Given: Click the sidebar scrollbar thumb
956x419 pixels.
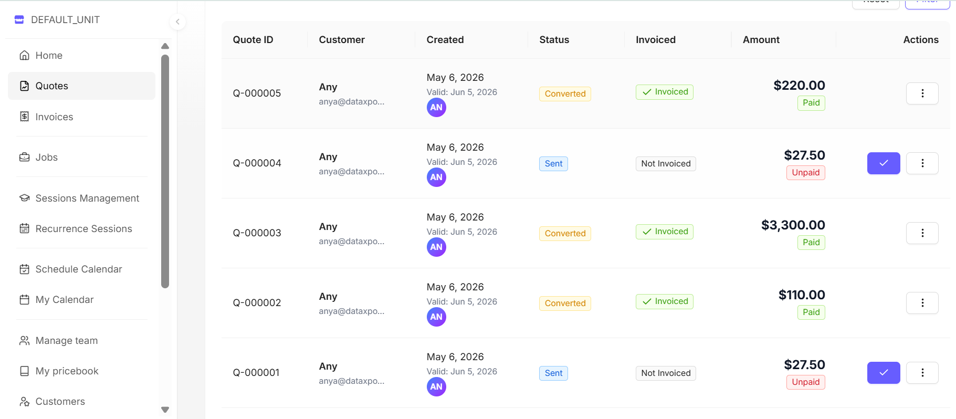Looking at the screenshot, I should [x=165, y=172].
